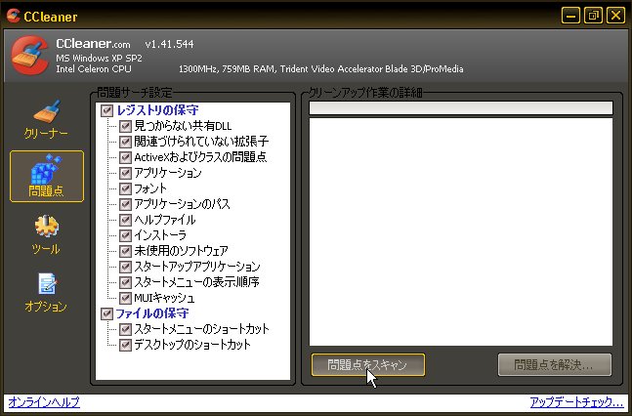Toggle スタートアップアプリケーション checkbox
The image size is (632, 416).
tap(125, 267)
